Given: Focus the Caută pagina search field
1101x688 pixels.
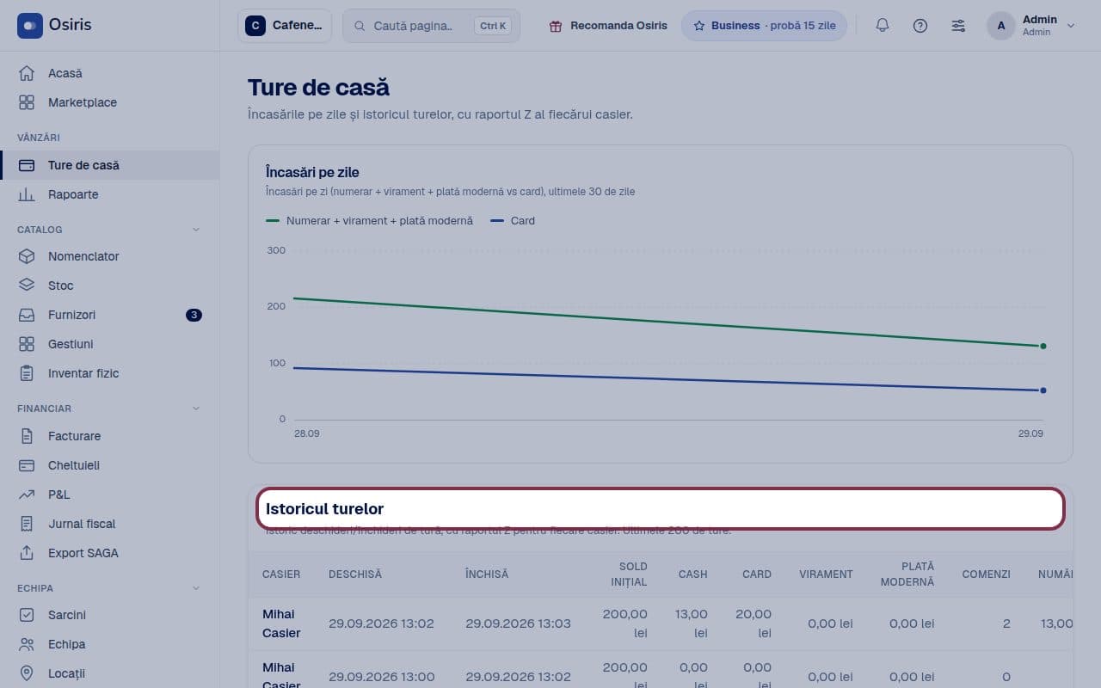Looking at the screenshot, I should (431, 26).
